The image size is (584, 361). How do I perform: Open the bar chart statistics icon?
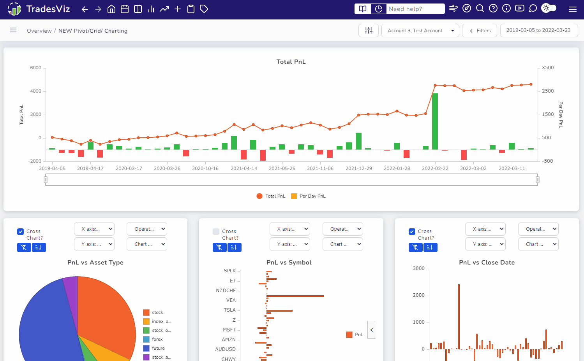coord(151,9)
